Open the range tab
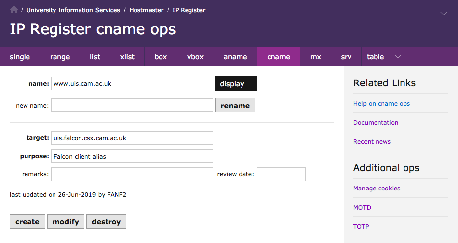458x243 pixels. [x=60, y=57]
